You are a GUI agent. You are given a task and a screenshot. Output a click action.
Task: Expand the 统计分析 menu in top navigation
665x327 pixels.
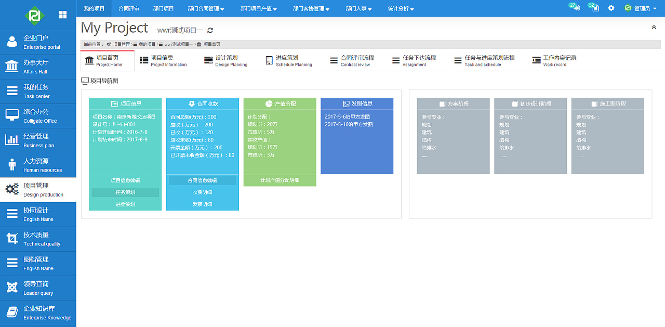click(x=400, y=8)
